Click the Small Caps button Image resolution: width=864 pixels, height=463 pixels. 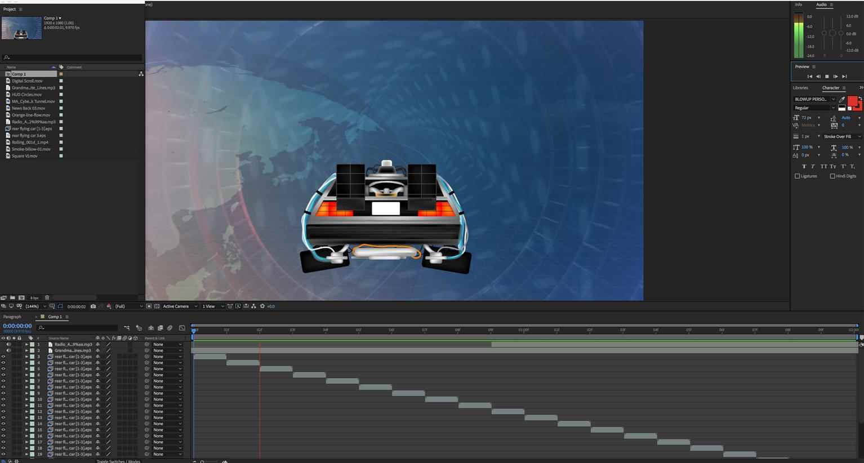point(833,166)
